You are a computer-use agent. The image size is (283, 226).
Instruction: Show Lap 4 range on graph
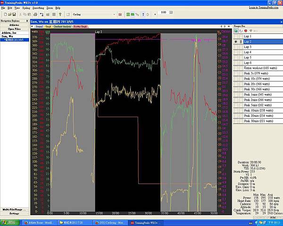[x=236, y=52]
